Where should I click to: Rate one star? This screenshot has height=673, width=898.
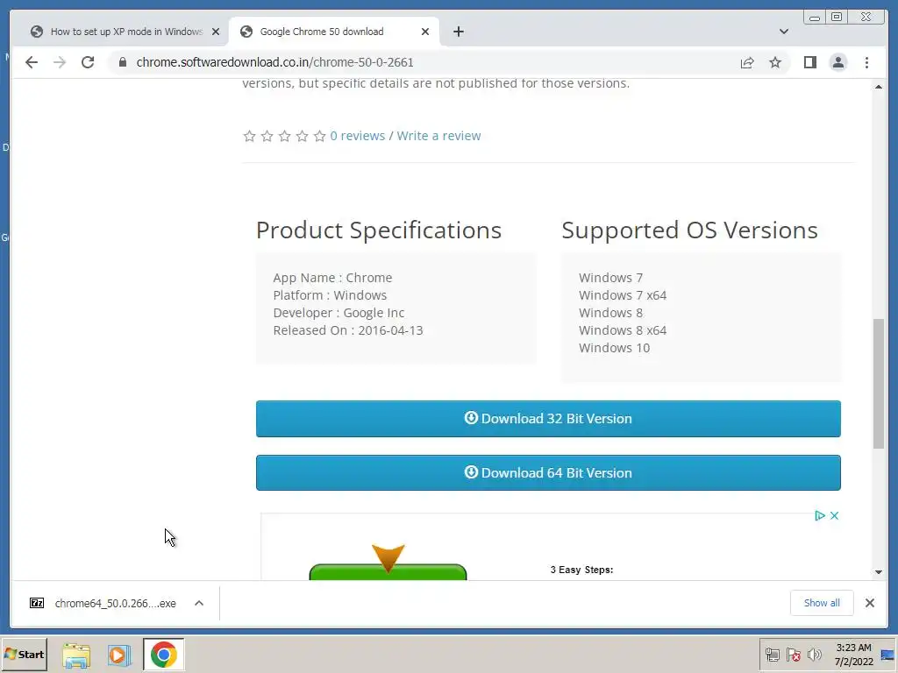(249, 136)
